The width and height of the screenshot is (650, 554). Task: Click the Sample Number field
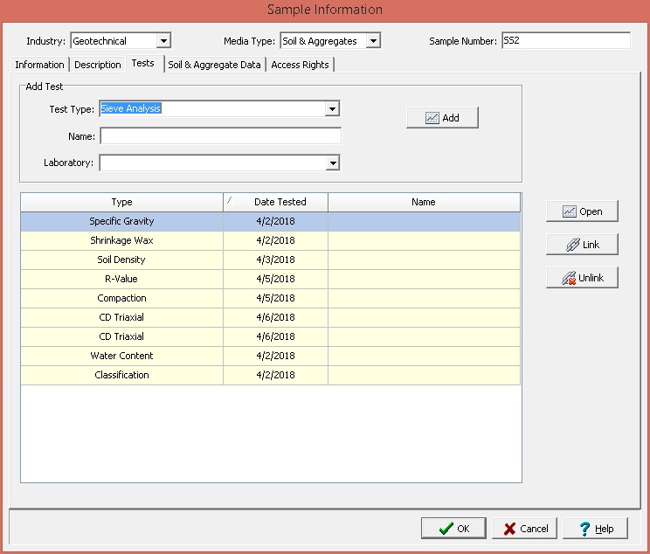(564, 41)
